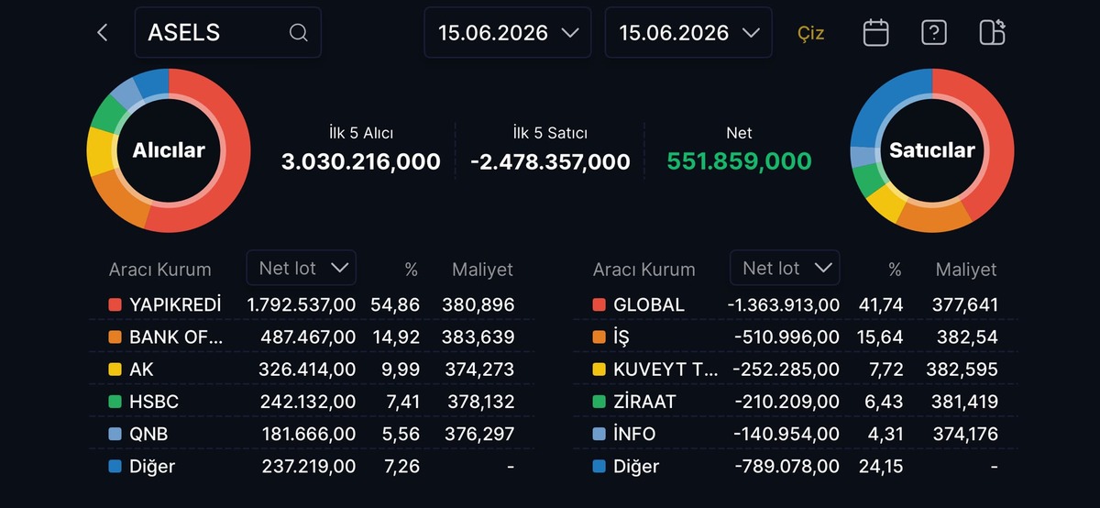The width and height of the screenshot is (1100, 508).
Task: Open the calendar icon in the top bar
Action: (x=876, y=33)
